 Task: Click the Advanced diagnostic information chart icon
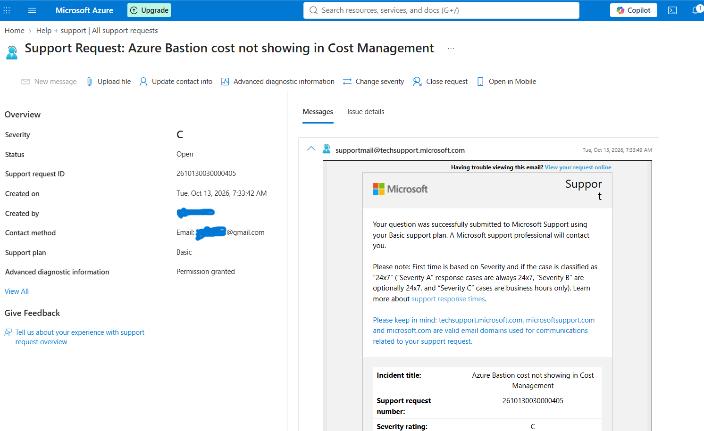click(225, 82)
